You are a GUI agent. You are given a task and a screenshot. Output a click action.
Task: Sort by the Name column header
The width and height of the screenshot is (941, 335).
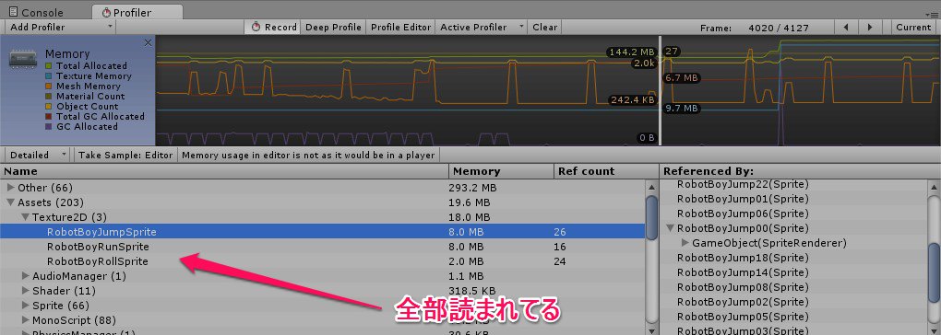point(224,171)
